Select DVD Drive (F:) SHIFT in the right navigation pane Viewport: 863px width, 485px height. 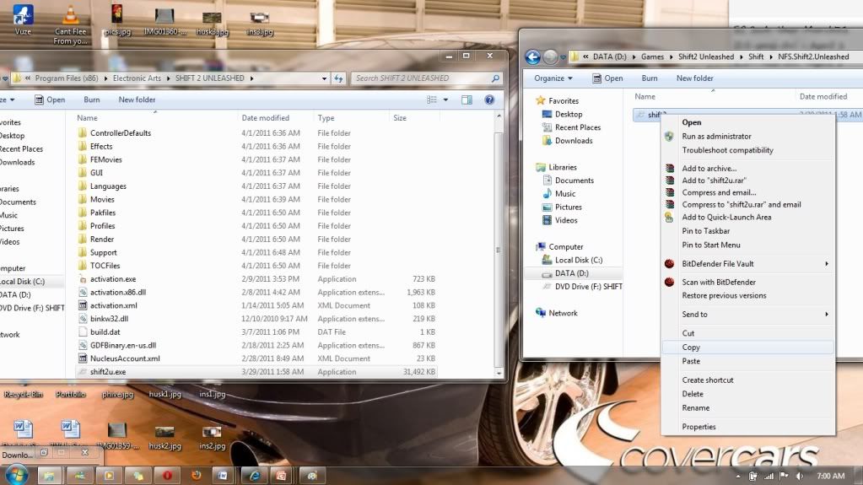582,286
